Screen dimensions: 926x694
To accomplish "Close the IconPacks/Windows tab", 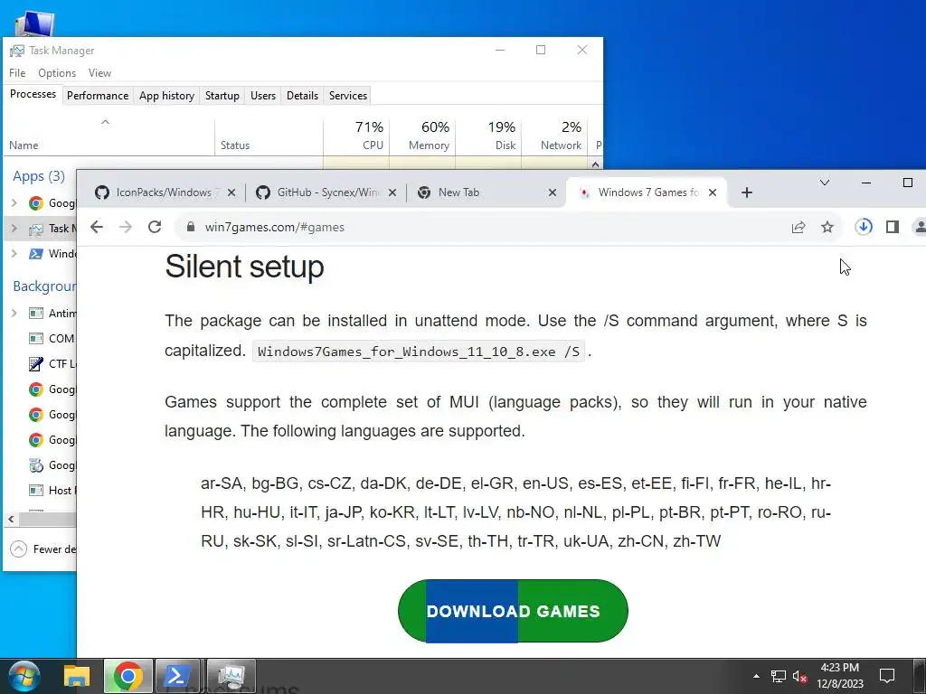I will click(231, 192).
